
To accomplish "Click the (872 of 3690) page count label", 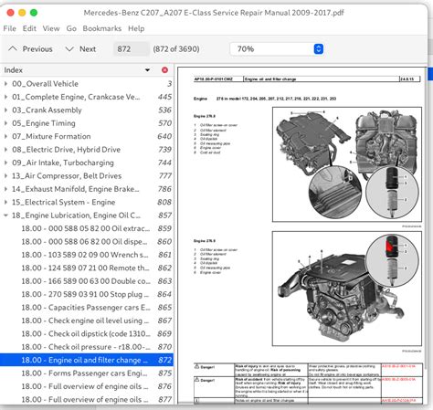I will coord(176,49).
